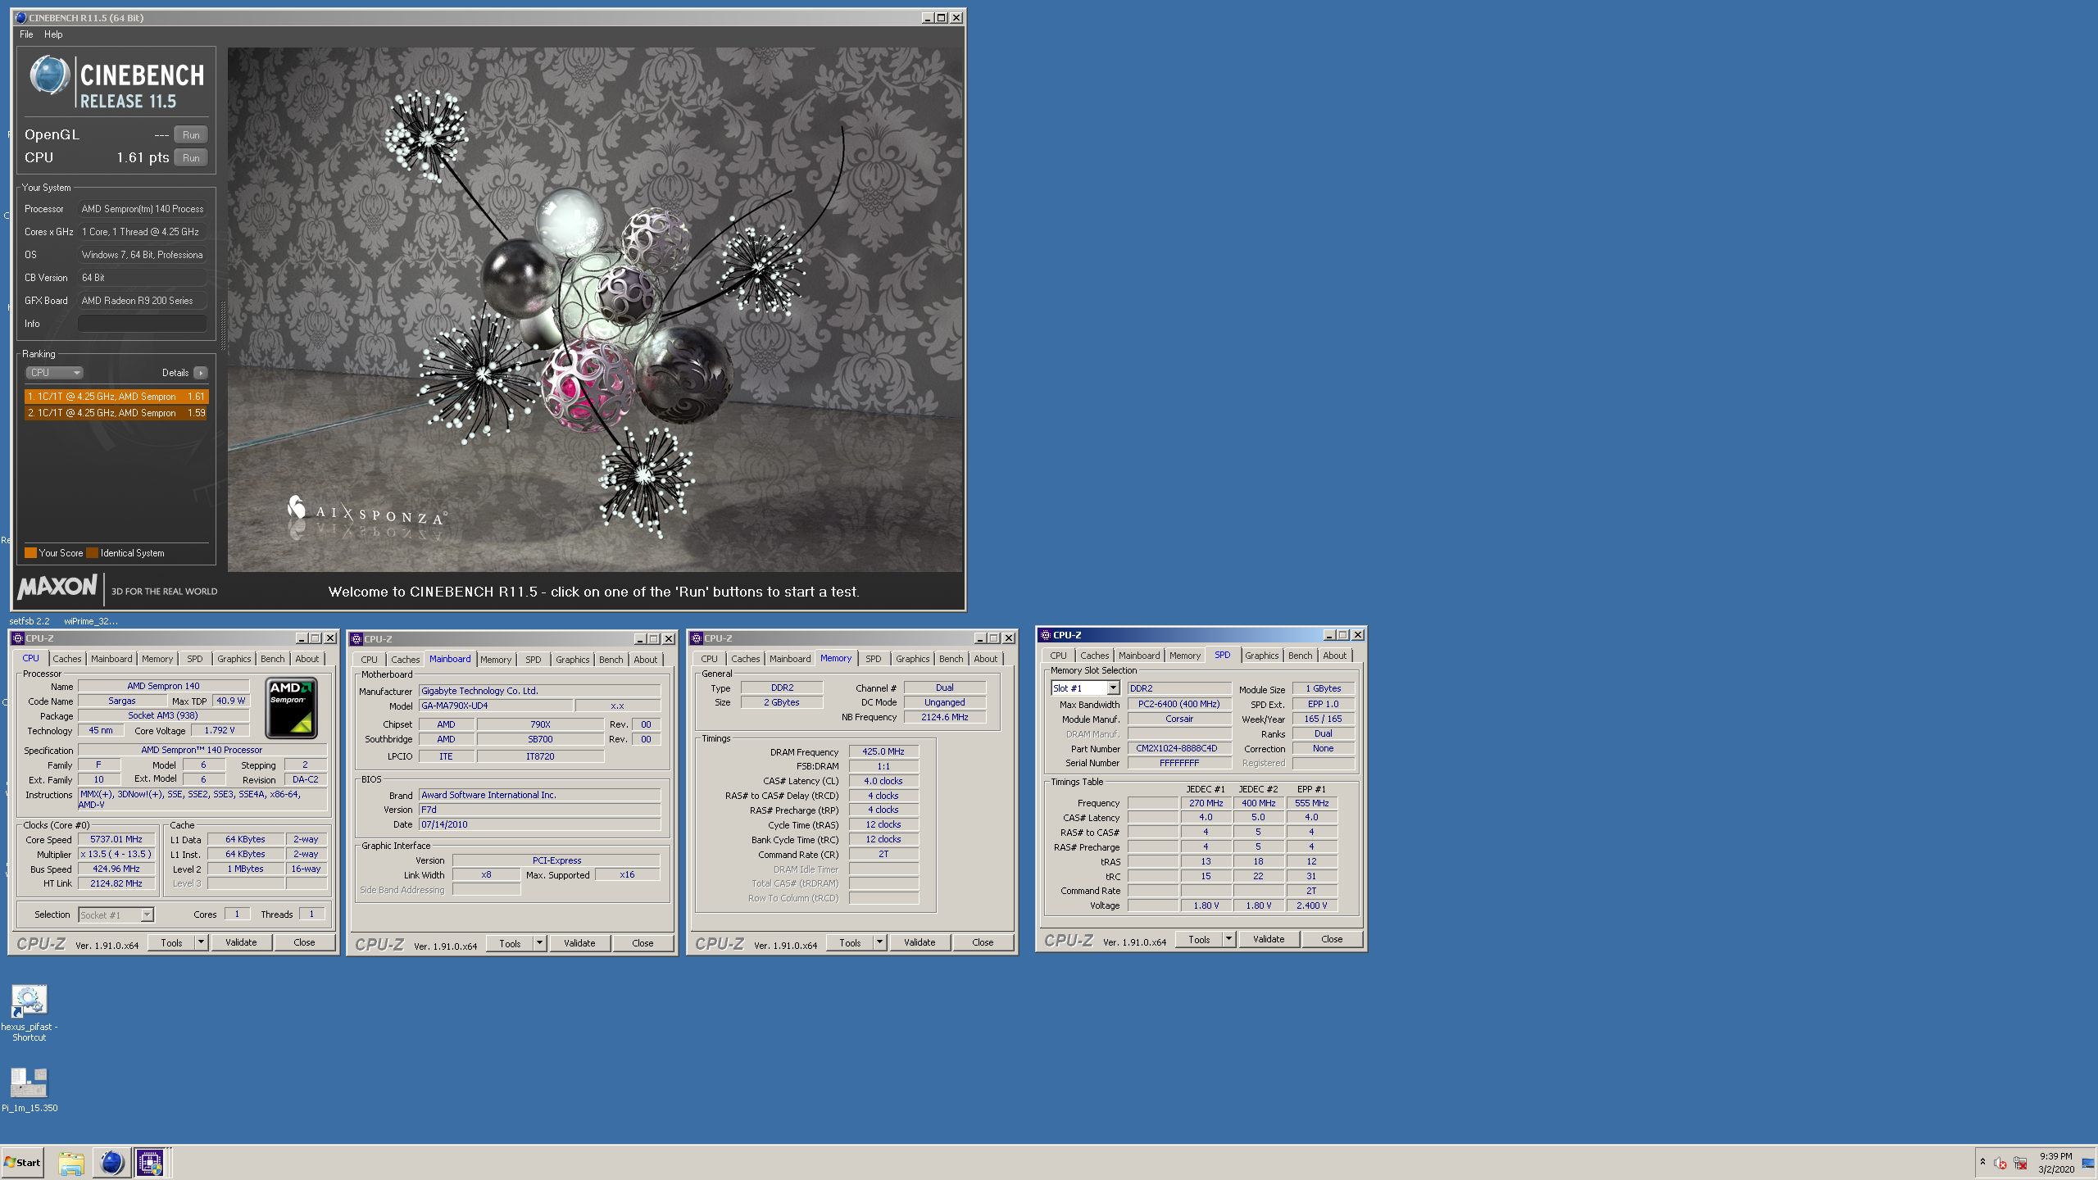Click the Core Speed value 5737.01 MHz
The image size is (2098, 1180).
point(116,840)
